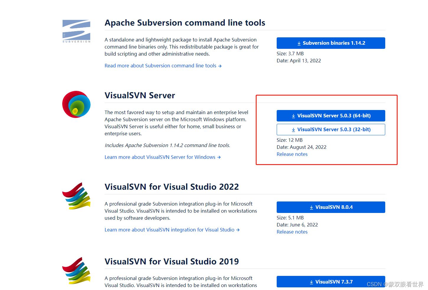Screen dimensions: 428x290
Task: Click the Apache Subversion logo icon
Action: [76, 31]
